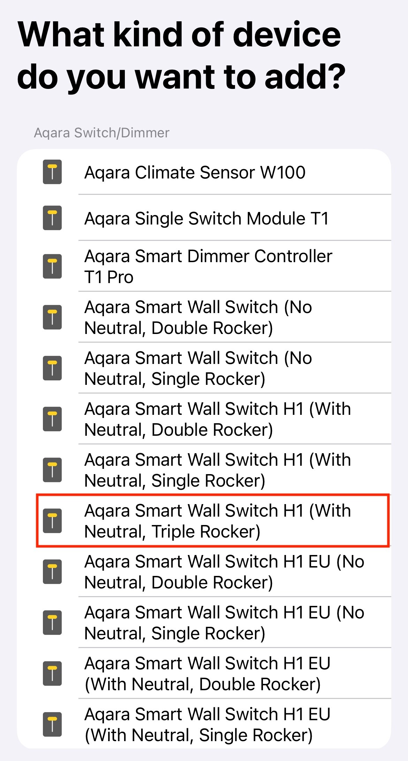This screenshot has height=761, width=408.
Task: Select Aqara Climate Sensor W100
Action: pyautogui.click(x=204, y=172)
